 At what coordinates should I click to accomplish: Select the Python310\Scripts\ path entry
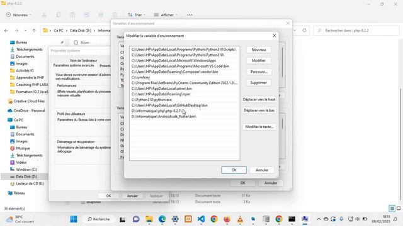(184, 50)
